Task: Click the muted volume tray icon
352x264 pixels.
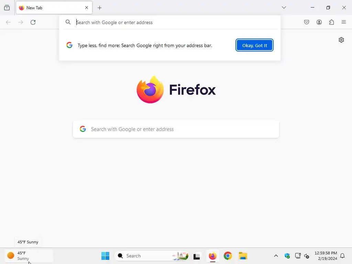Action: click(x=307, y=256)
